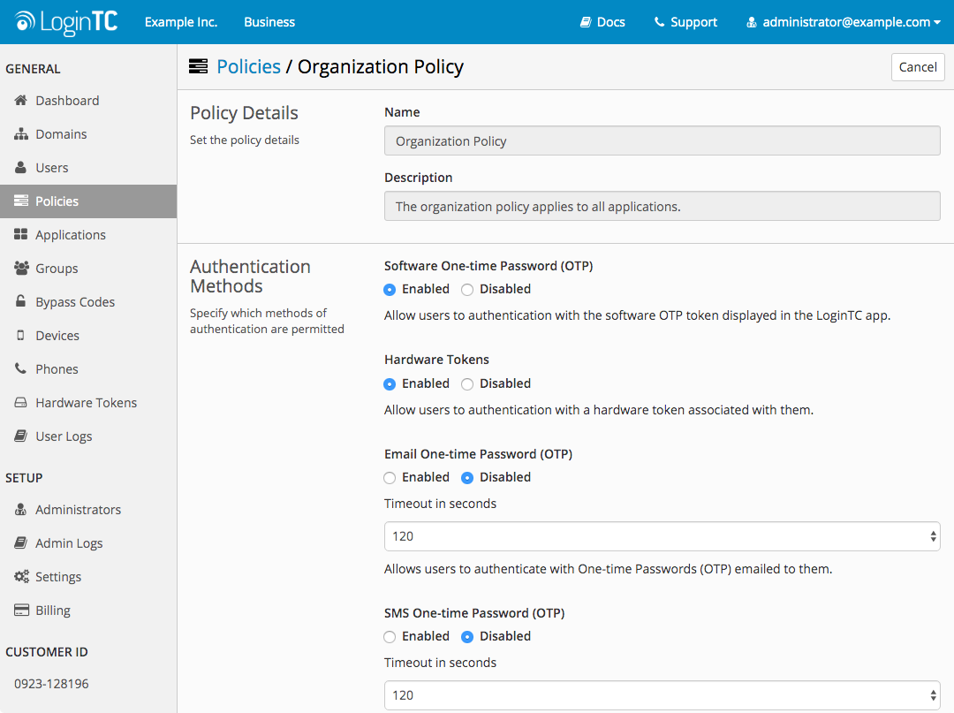
Task: Go to Bypass Codes
Action: [88, 302]
